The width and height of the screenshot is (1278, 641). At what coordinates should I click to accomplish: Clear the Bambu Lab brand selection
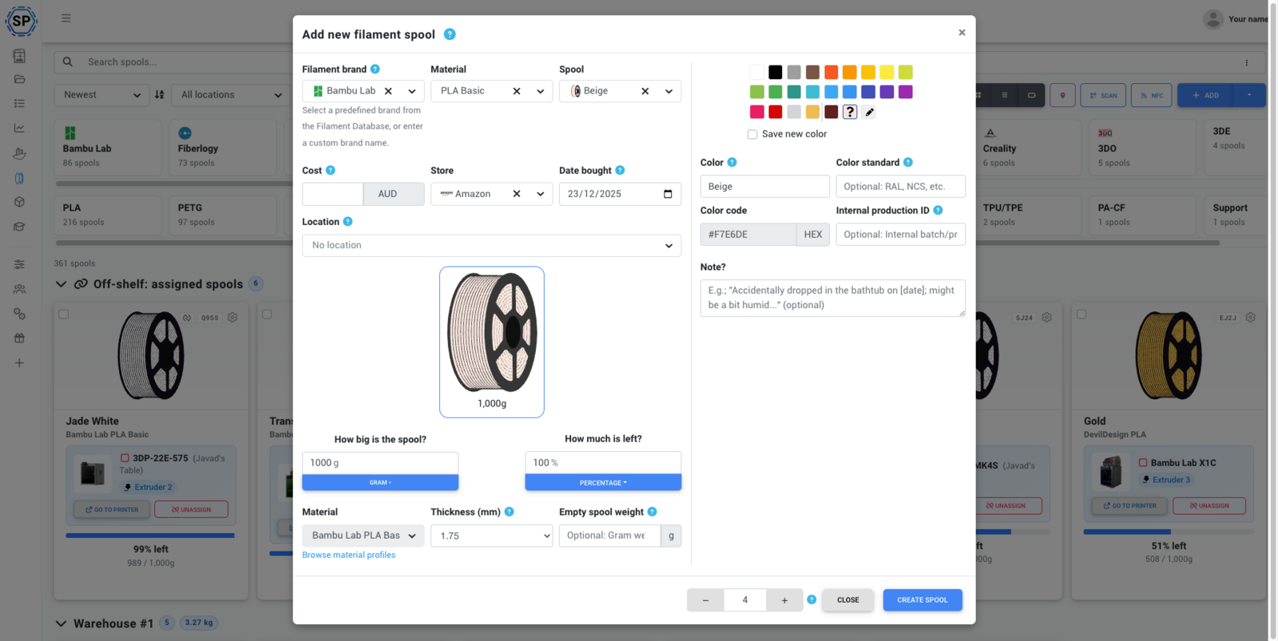point(388,91)
